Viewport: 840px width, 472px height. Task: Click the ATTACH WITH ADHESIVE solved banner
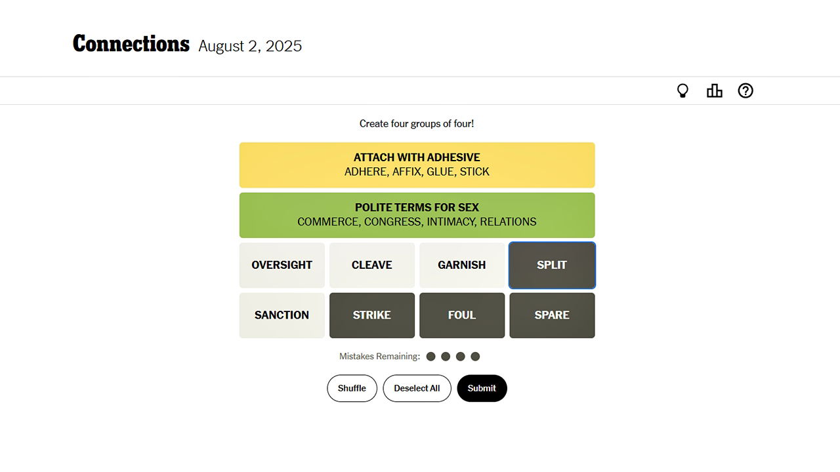tap(417, 165)
